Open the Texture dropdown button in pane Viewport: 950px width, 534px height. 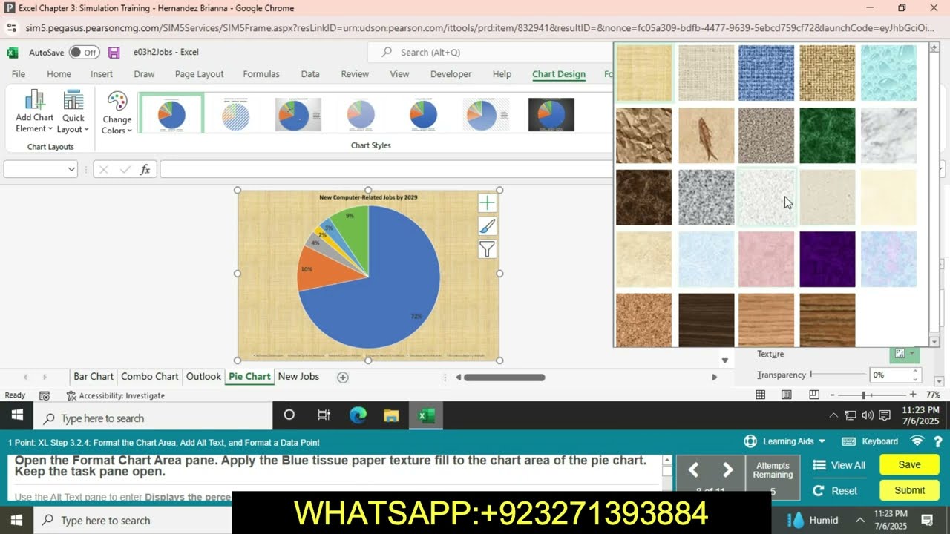(905, 354)
